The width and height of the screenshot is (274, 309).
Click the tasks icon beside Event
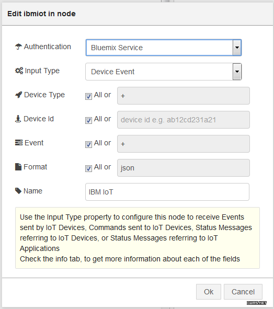(19, 143)
